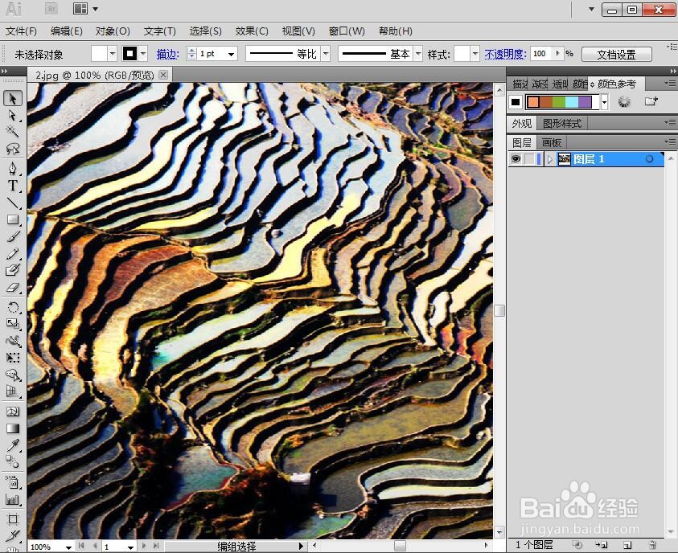Open the 对象(O) menu
The image size is (678, 553).
point(113,31)
